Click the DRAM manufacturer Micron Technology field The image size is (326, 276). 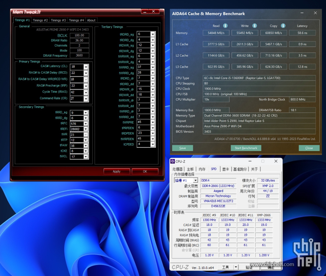point(218,196)
